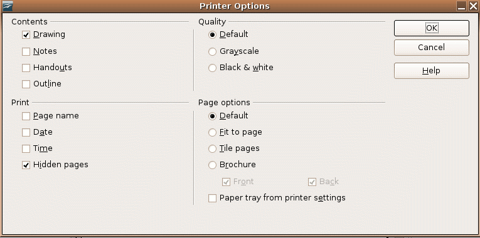Select Default quality radio button
Viewport: 480px width, 238px height.
tap(212, 35)
